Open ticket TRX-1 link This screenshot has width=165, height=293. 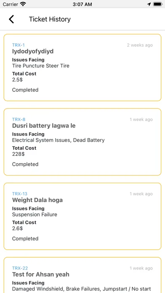(x=19, y=45)
